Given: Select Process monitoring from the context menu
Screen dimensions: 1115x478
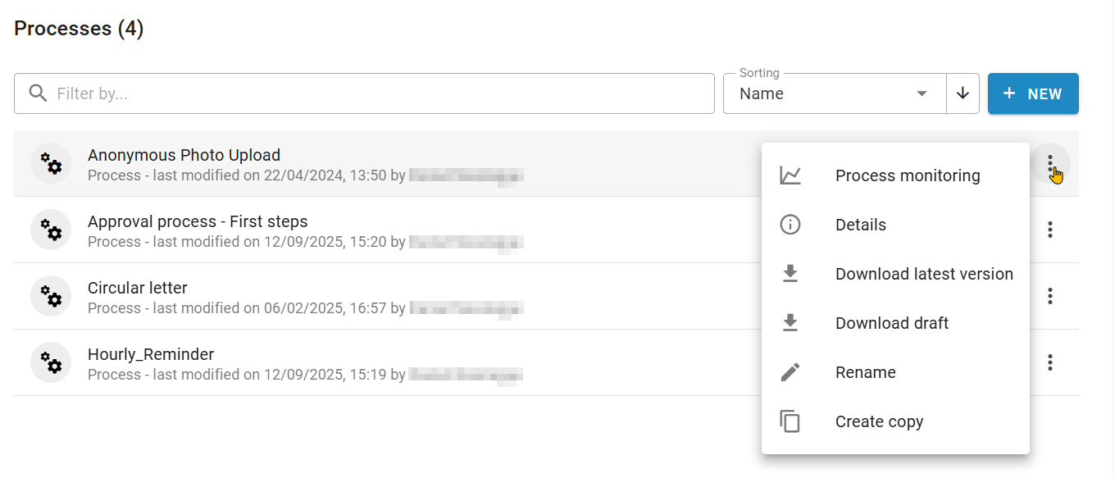Looking at the screenshot, I should click(x=907, y=175).
